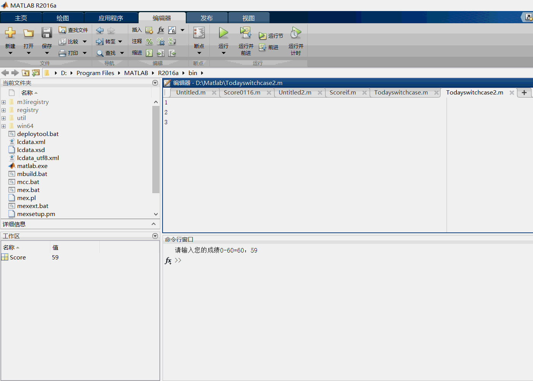The image size is (533, 381).
Task: Open the 比较 compare dropdown
Action: coord(85,41)
